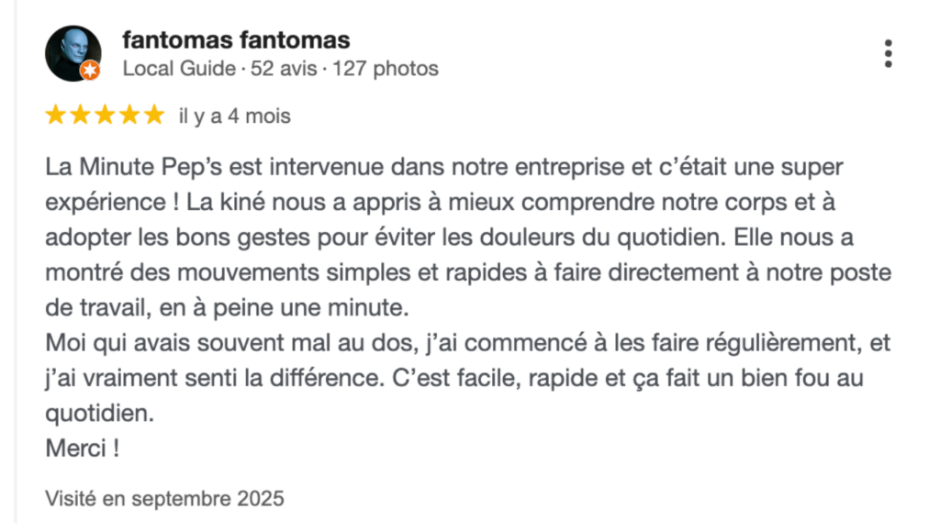Click the 127 photos count
This screenshot has width=940, height=532.
pyautogui.click(x=386, y=68)
